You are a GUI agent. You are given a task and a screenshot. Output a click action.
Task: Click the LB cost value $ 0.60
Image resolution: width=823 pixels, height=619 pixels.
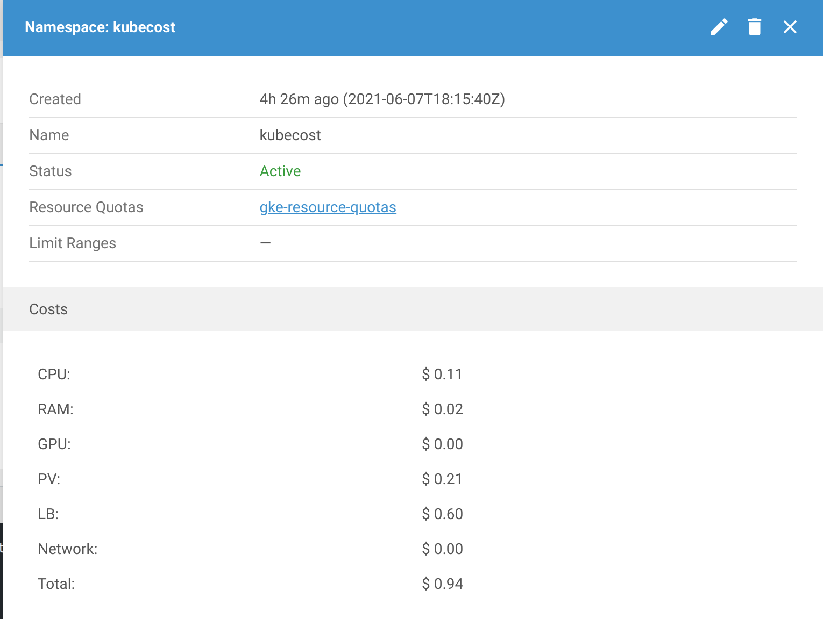442,514
